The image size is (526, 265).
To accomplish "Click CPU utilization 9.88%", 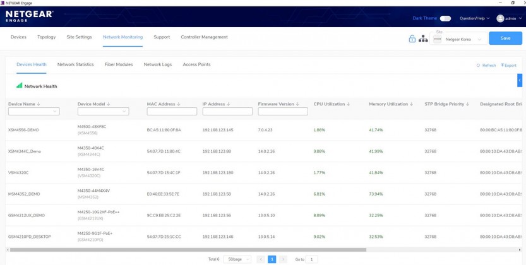I will (319, 151).
